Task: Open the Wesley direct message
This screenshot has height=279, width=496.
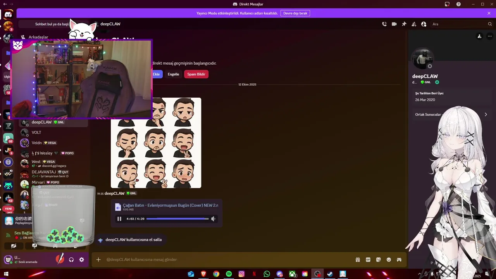Action: coord(53,153)
